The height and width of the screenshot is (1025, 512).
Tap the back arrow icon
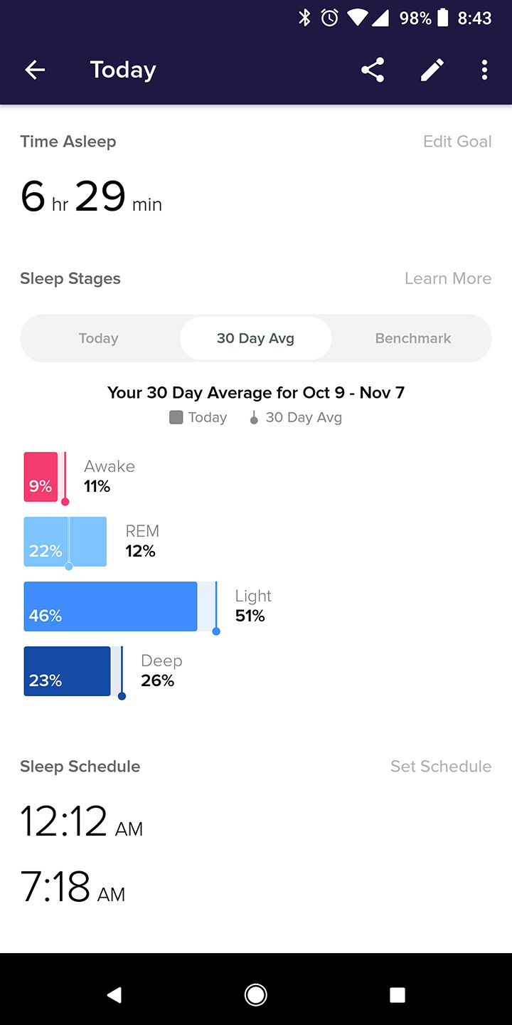[x=35, y=70]
